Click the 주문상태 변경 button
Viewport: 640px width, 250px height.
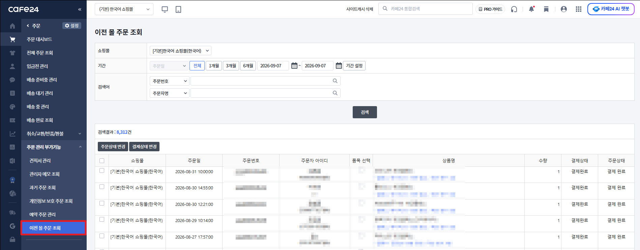(x=113, y=147)
